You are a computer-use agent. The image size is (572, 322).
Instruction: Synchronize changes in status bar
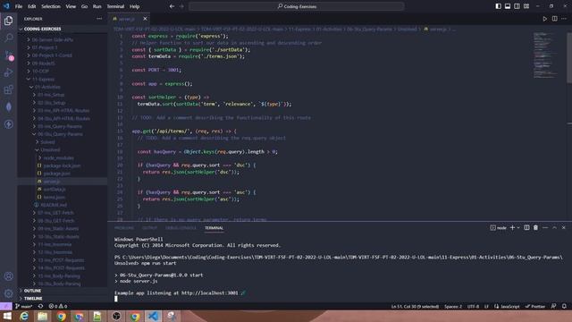(40, 306)
